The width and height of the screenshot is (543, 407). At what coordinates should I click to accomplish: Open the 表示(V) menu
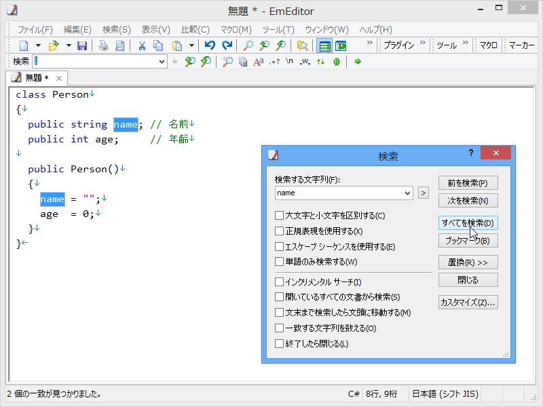coord(156,30)
